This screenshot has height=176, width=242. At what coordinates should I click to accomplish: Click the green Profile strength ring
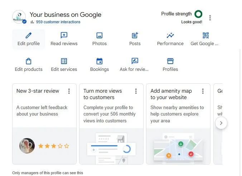pos(198,14)
